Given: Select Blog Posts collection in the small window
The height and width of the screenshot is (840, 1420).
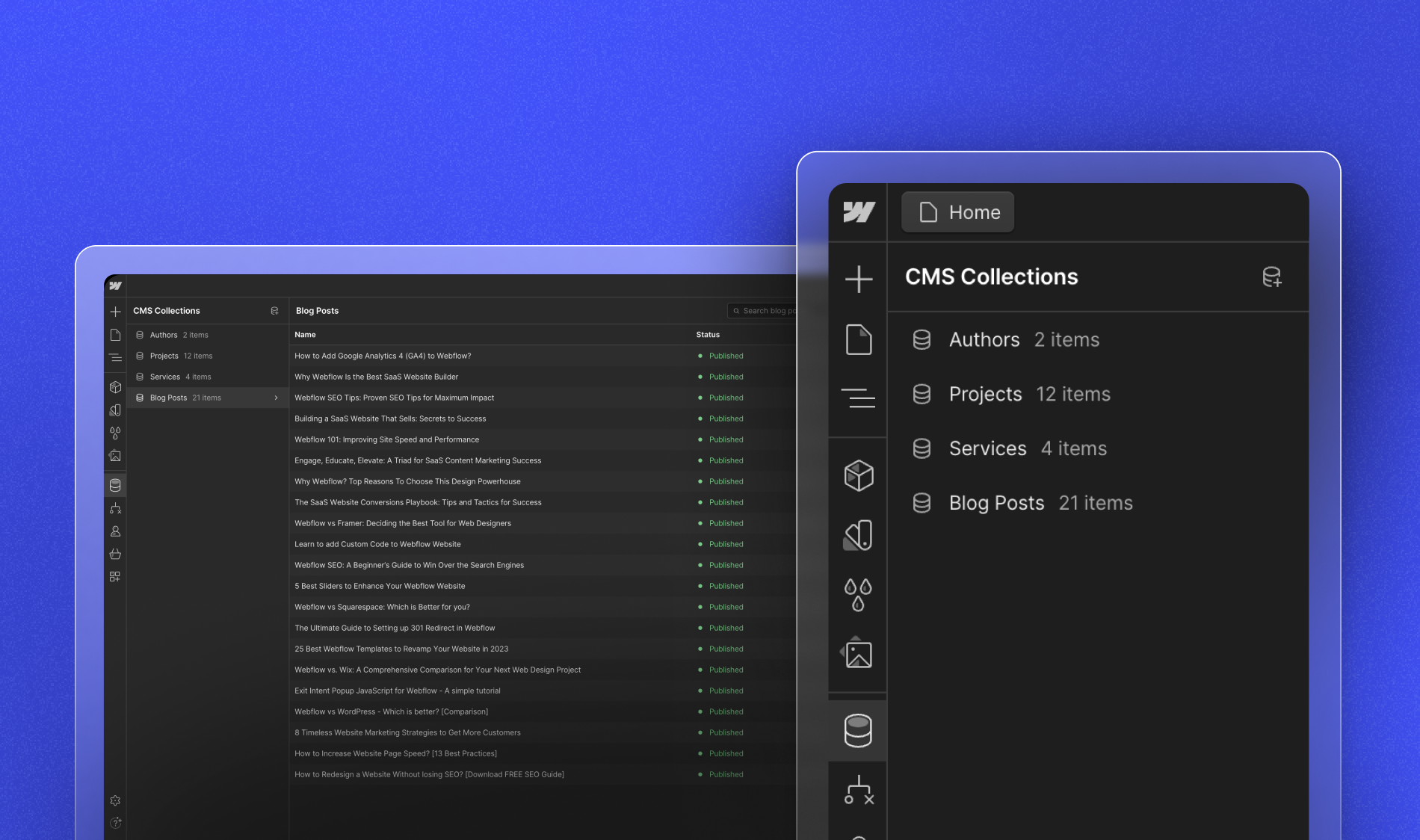Looking at the screenshot, I should point(208,398).
